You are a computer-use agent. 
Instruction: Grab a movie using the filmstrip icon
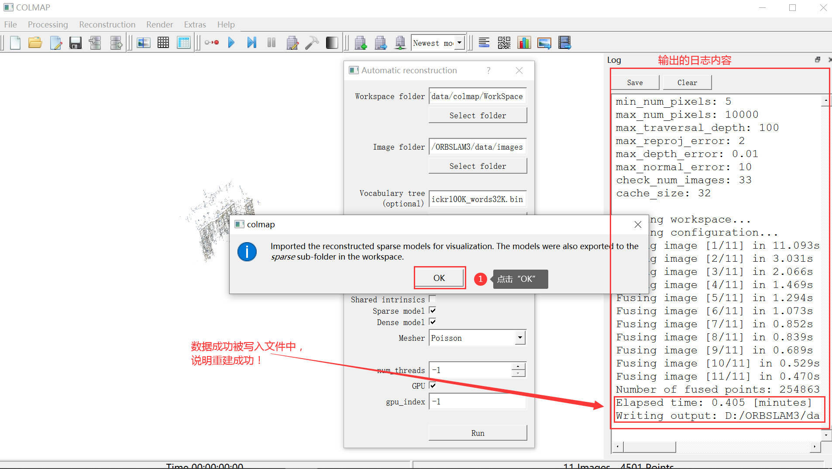pyautogui.click(x=564, y=42)
